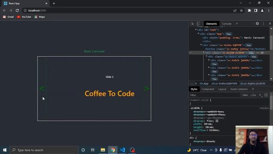Image resolution: width=273 pixels, height=154 pixels.
Task: Toggle flex badge on selected eLUKHh div
Action: click(x=251, y=53)
